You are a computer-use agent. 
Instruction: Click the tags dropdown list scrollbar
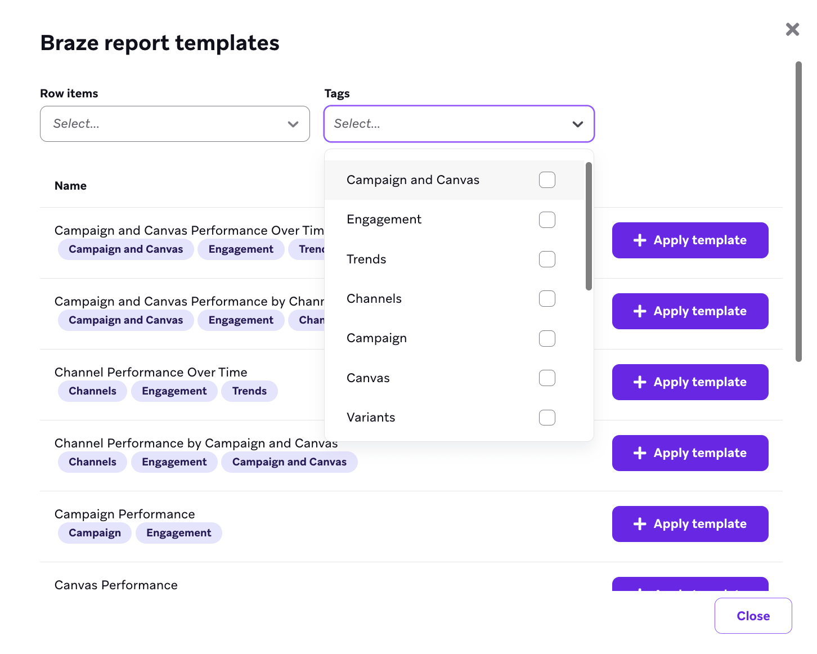pyautogui.click(x=589, y=226)
